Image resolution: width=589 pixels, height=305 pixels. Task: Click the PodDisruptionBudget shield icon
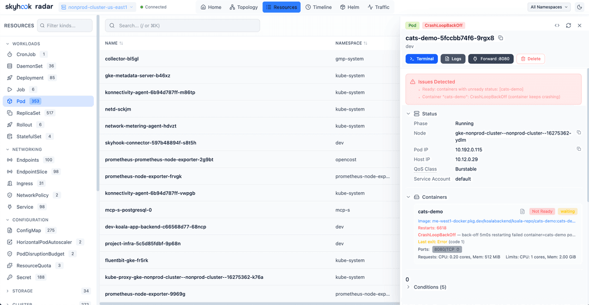pyautogui.click(x=10, y=254)
